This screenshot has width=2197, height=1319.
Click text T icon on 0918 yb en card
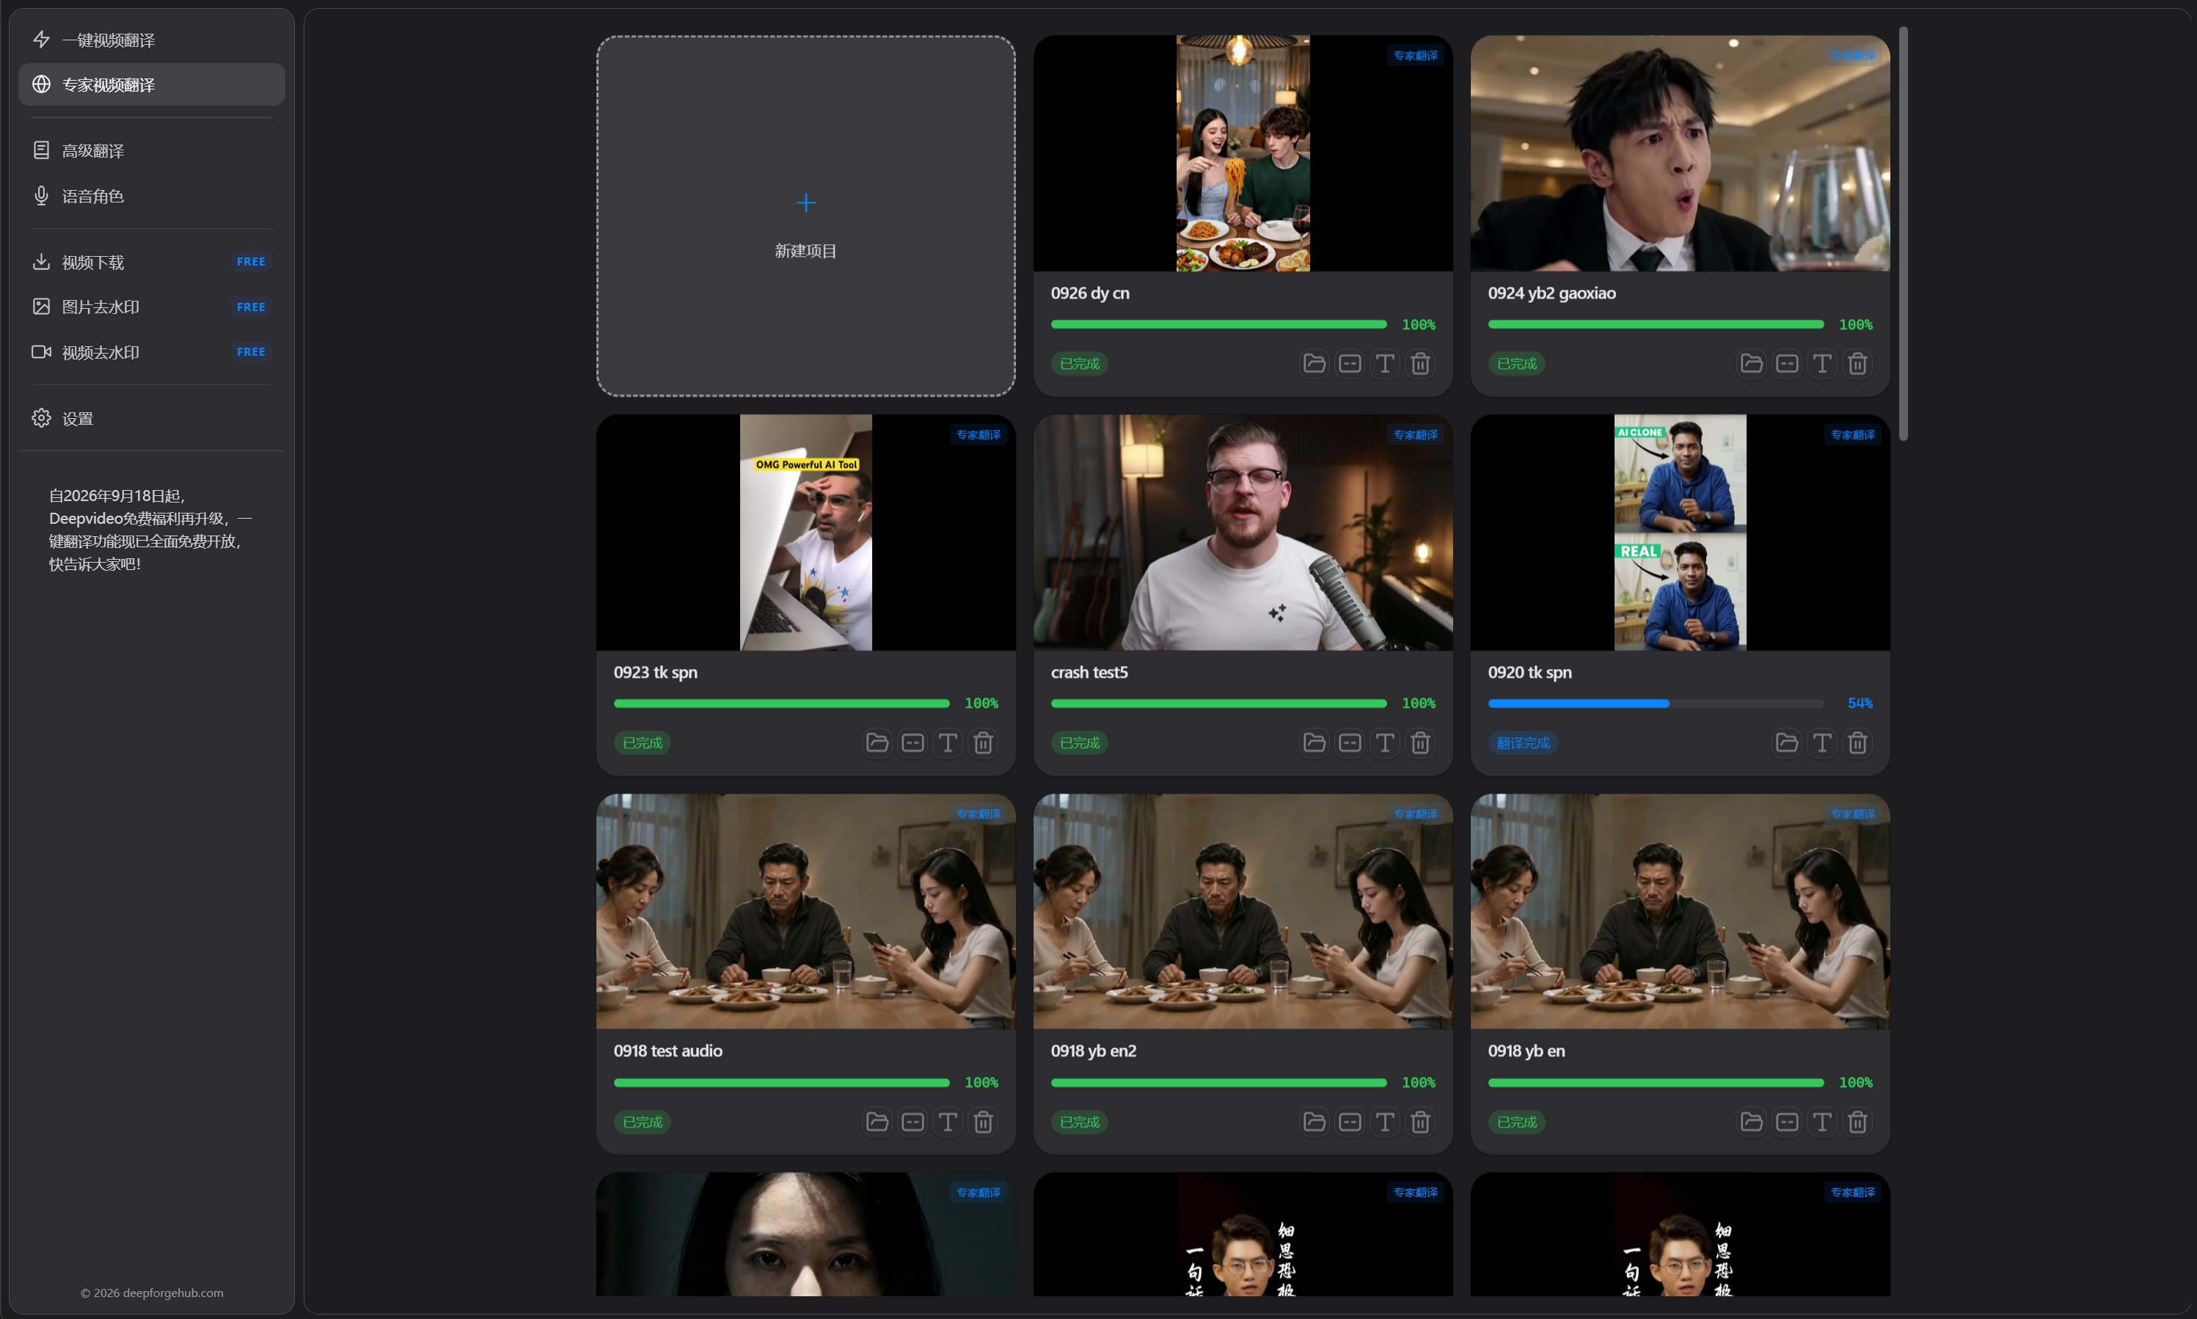tap(1822, 1122)
